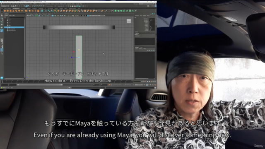The height and width of the screenshot is (149, 265).
Task: Select defaultLightSet in the Outliner
Action: 12,29
